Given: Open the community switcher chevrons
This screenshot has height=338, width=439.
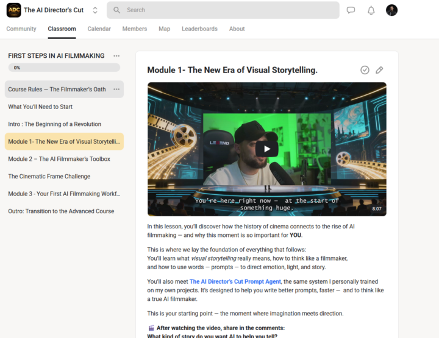Looking at the screenshot, I should (95, 10).
